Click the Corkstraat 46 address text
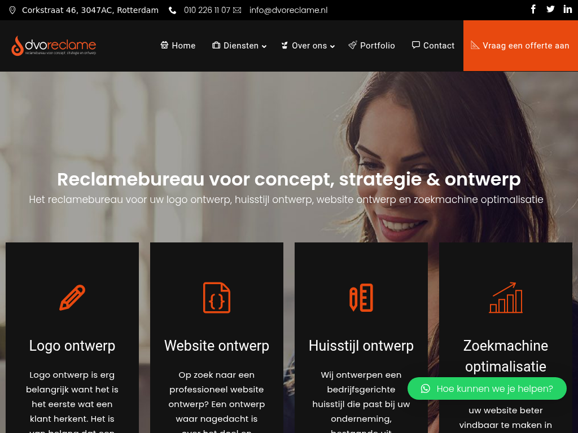 90,10
